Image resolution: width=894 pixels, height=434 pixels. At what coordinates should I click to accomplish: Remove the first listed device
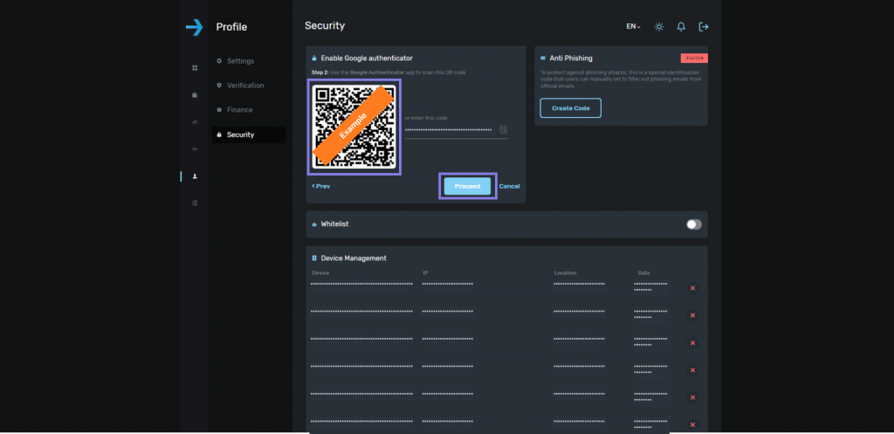[692, 288]
